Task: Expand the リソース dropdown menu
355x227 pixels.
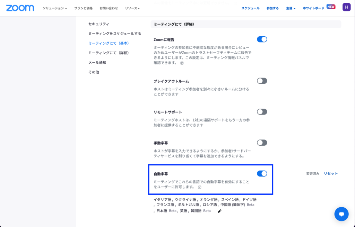Action: (x=132, y=8)
